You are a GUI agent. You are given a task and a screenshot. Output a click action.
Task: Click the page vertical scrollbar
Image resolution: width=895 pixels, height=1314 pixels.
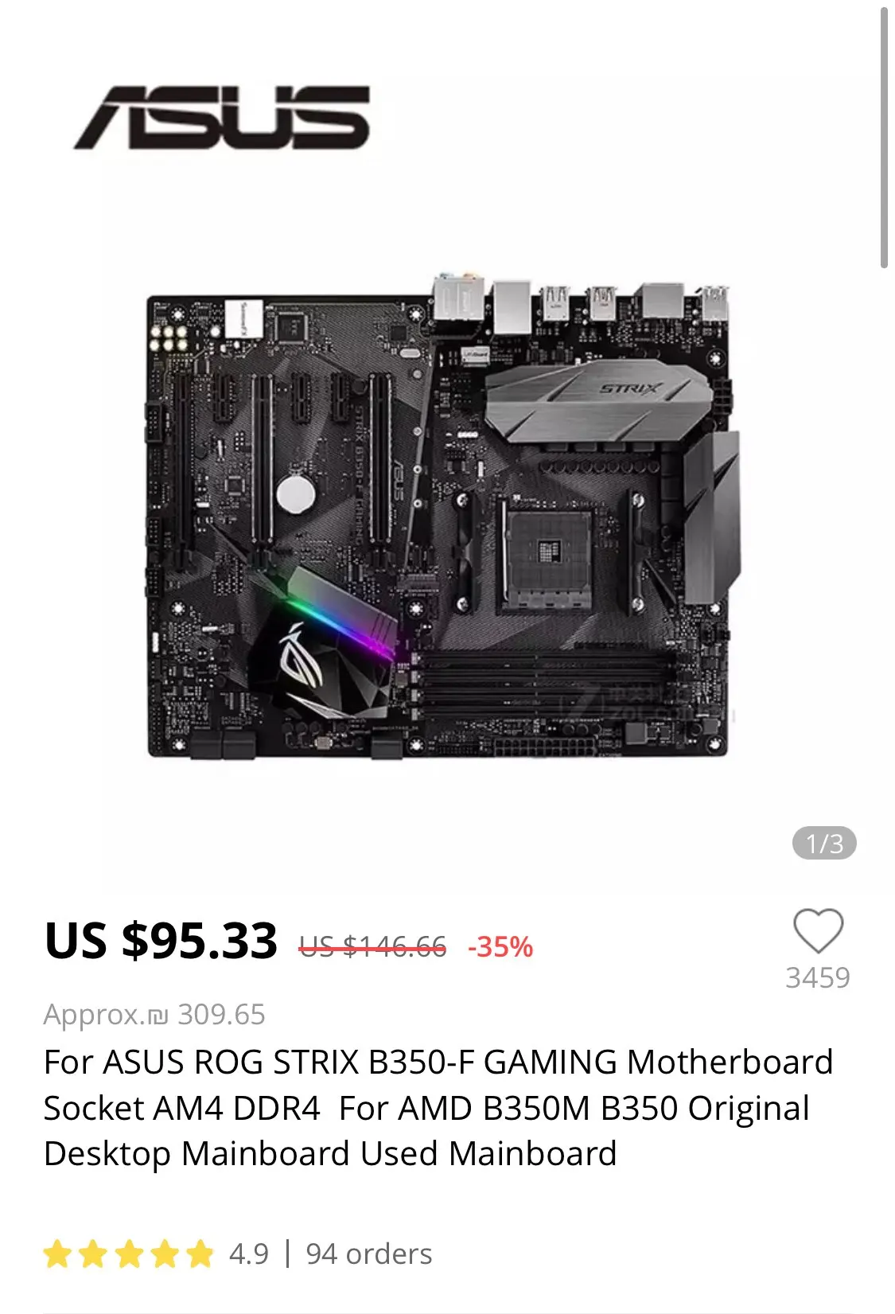coord(883,138)
